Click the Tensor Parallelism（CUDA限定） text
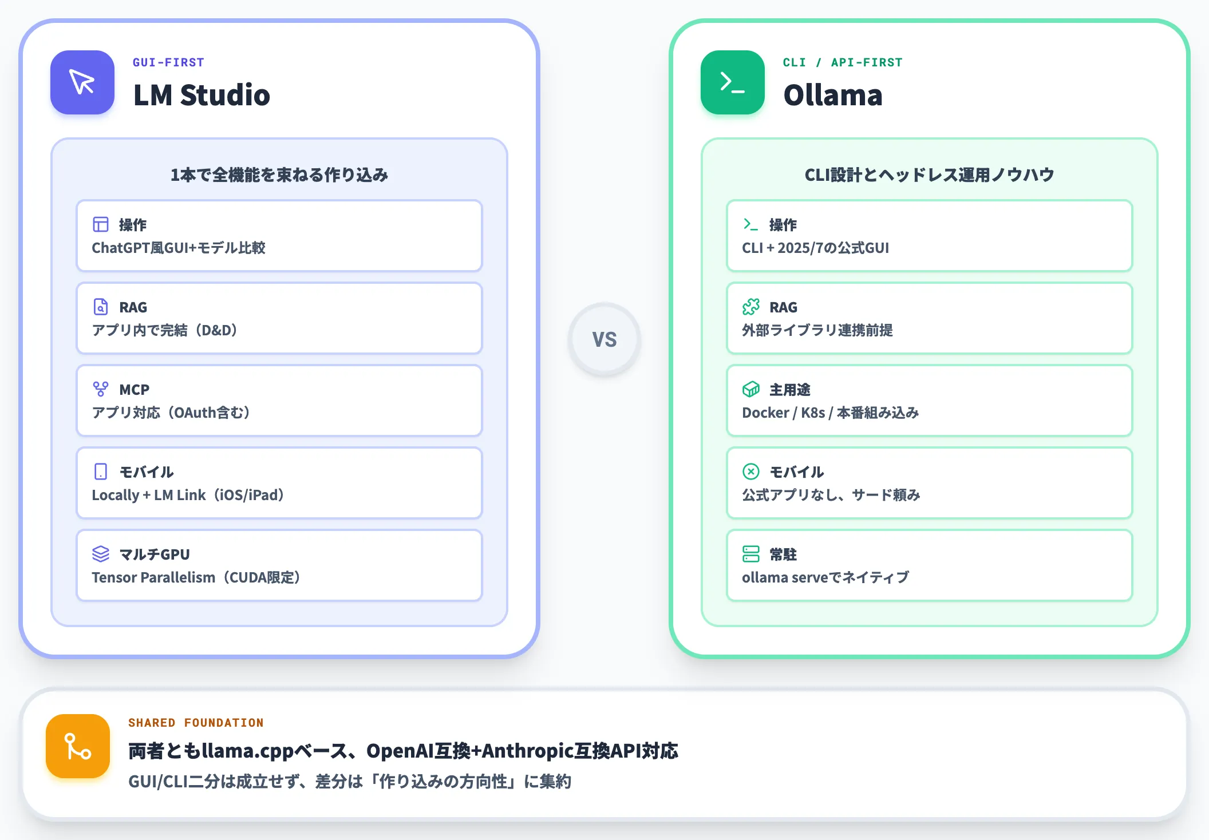Viewport: 1209px width, 840px height. point(197,577)
